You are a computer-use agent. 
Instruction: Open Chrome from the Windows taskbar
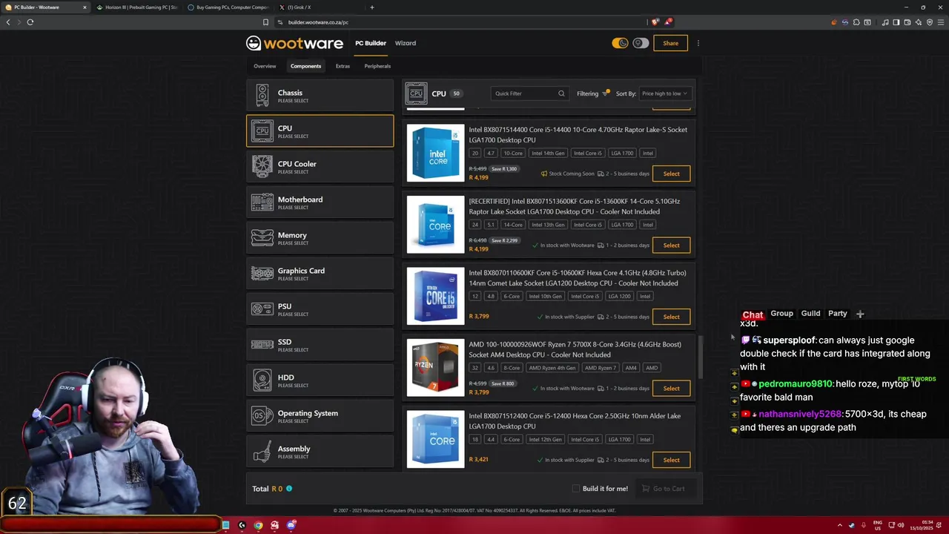tap(258, 525)
